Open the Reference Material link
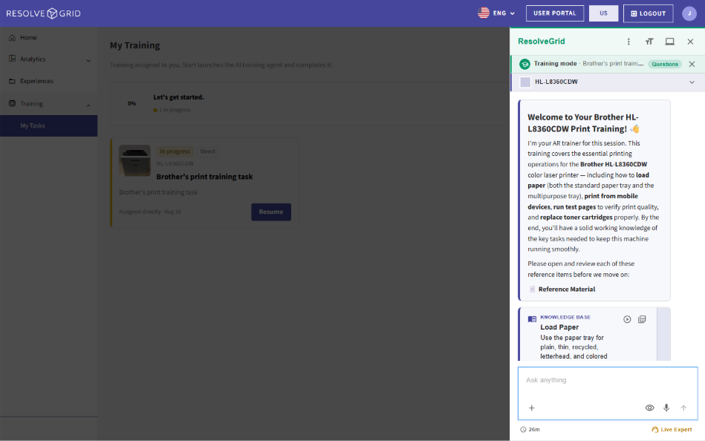The width and height of the screenshot is (705, 441). 567,290
